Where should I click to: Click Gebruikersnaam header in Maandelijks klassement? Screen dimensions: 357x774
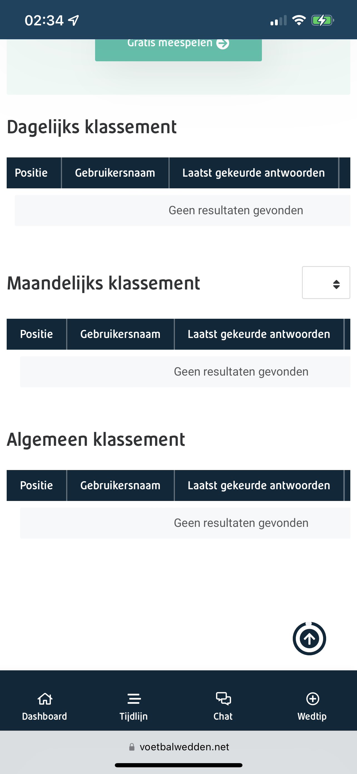(120, 334)
